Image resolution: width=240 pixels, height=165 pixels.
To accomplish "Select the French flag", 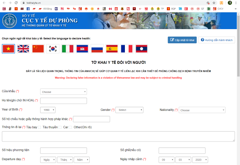I will click(x=127, y=49).
